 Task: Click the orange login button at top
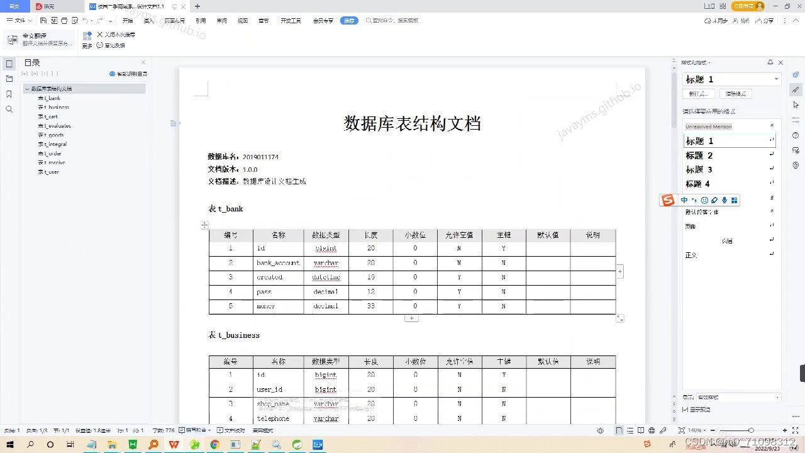click(748, 6)
